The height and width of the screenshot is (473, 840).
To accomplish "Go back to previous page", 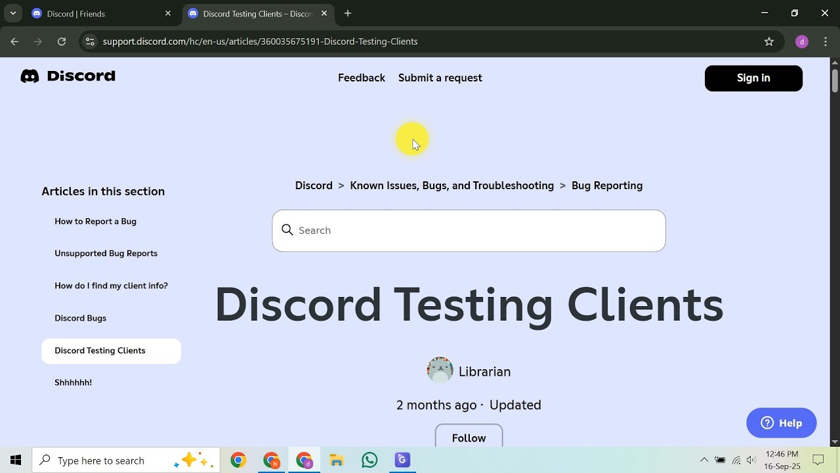I will tap(14, 41).
